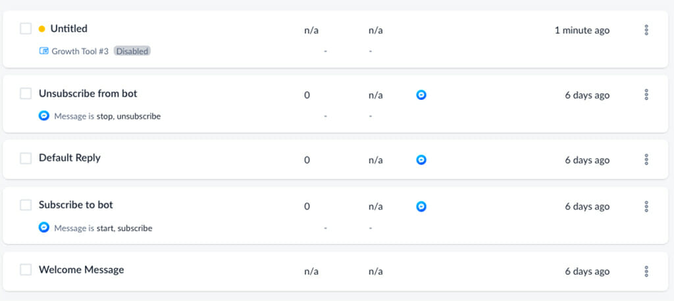The image size is (674, 301).
Task: Click Messenger icon beside start, subscribe trigger
Action: (x=44, y=227)
